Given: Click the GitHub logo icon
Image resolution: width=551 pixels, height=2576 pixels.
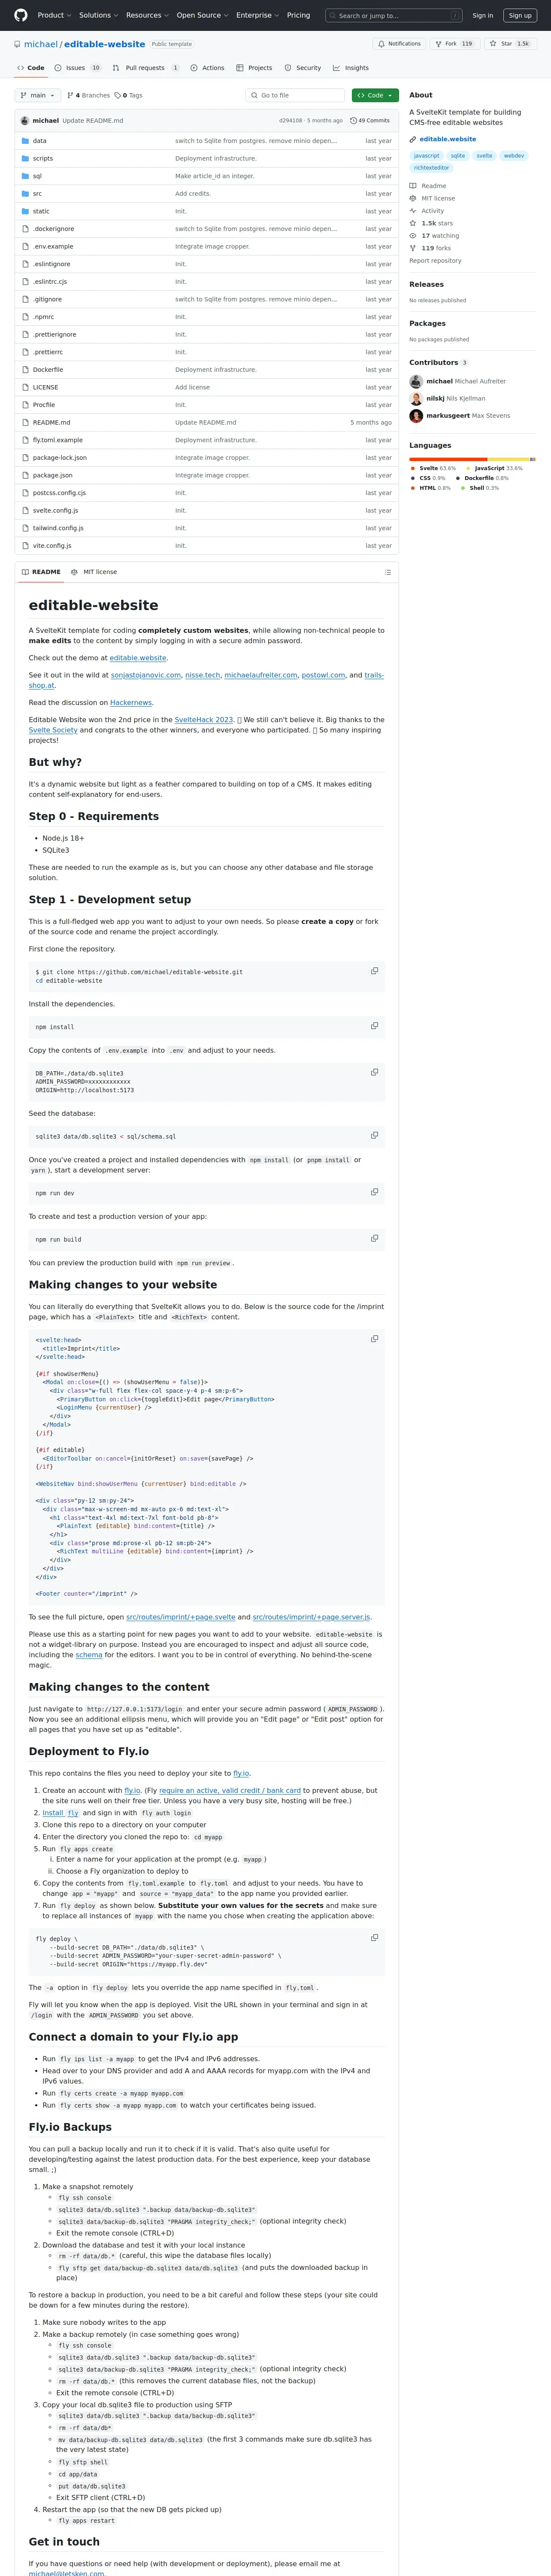Looking at the screenshot, I should (21, 15).
